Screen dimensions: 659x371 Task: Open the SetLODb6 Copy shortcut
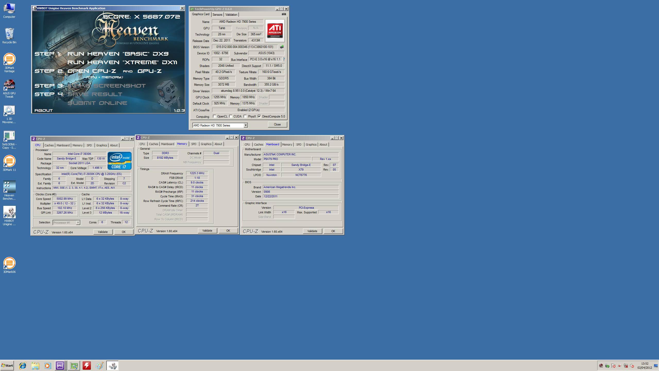[x=9, y=140]
